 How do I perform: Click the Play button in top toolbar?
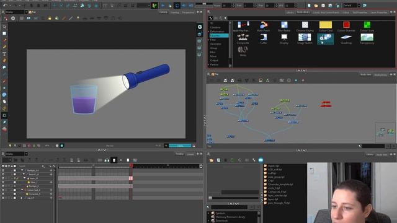(163, 6)
